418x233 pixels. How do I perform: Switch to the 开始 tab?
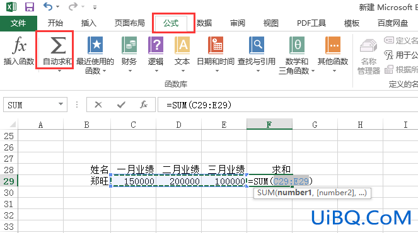tap(55, 23)
